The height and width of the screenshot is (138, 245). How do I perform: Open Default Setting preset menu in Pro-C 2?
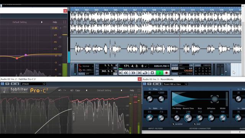click(x=104, y=90)
